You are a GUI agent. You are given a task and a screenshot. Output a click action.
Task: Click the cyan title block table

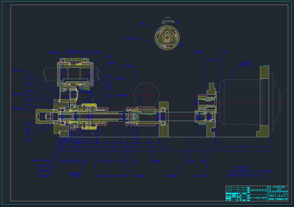point(257,193)
